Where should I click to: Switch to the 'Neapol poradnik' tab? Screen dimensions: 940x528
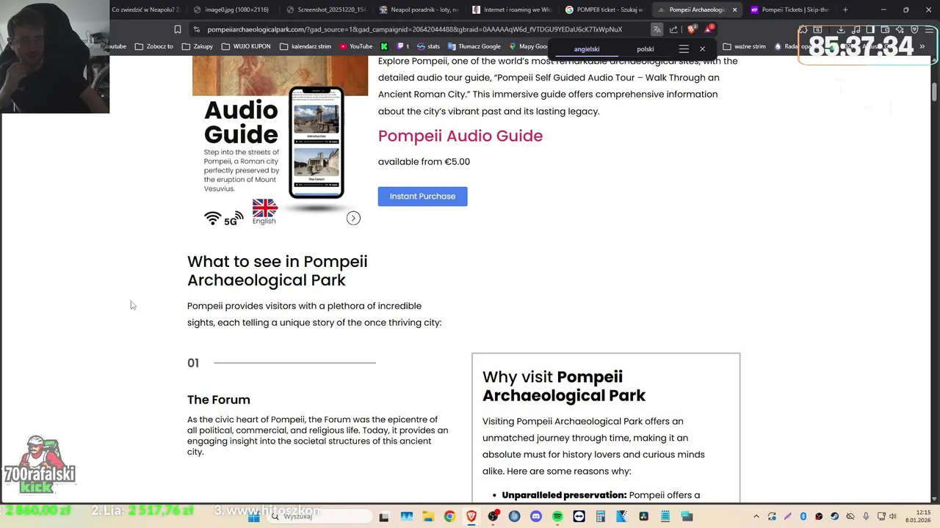pyautogui.click(x=418, y=10)
